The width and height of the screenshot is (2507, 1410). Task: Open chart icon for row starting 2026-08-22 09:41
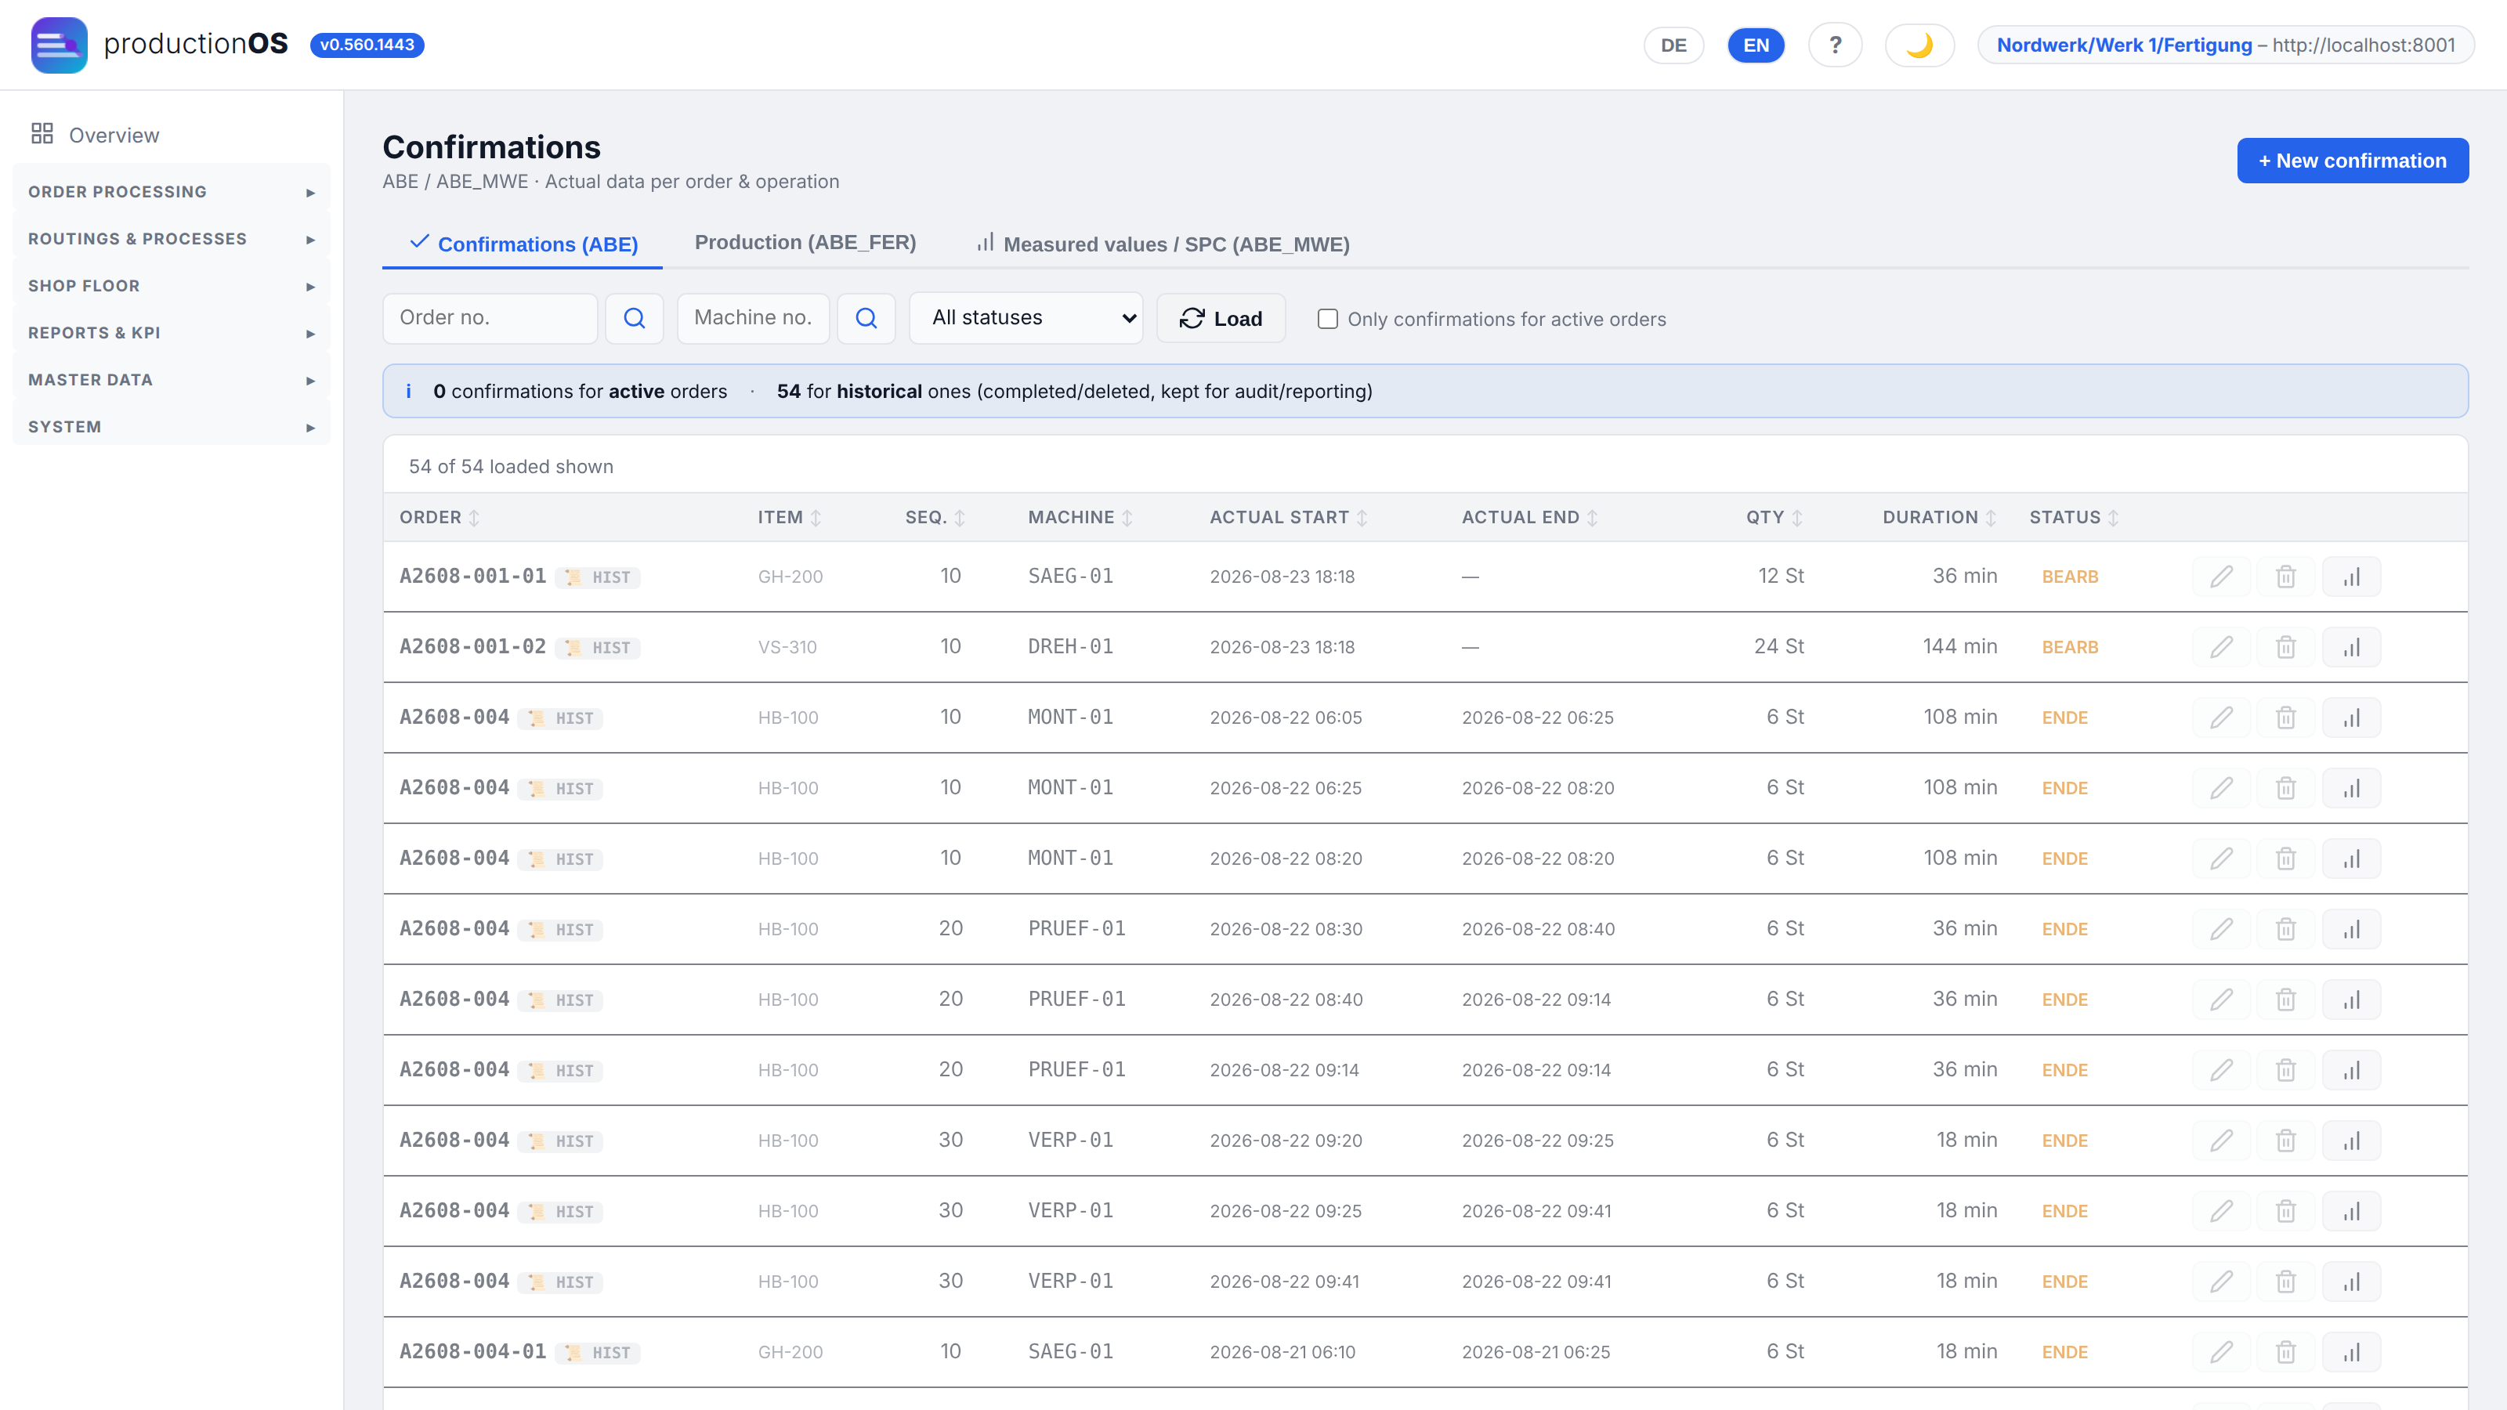click(x=2351, y=1282)
